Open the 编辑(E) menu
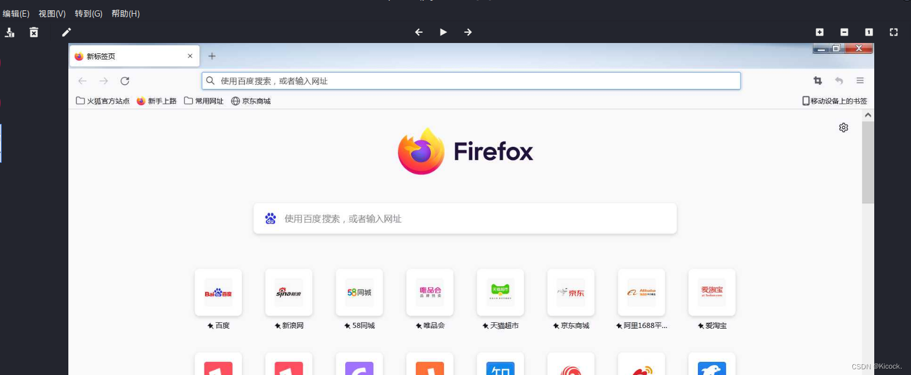911x375 pixels. [x=16, y=13]
